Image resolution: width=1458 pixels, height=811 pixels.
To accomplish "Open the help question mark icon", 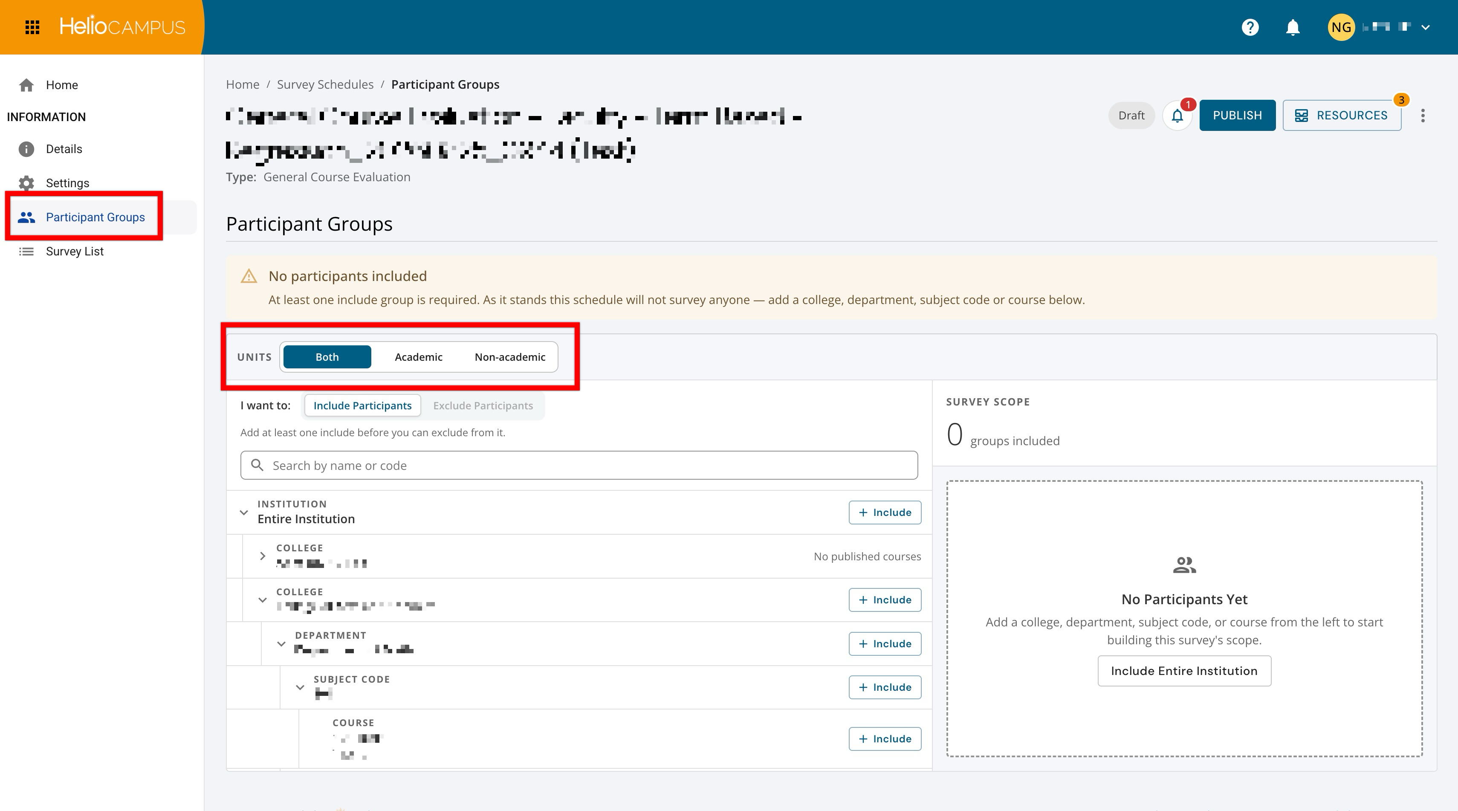I will click(x=1250, y=27).
